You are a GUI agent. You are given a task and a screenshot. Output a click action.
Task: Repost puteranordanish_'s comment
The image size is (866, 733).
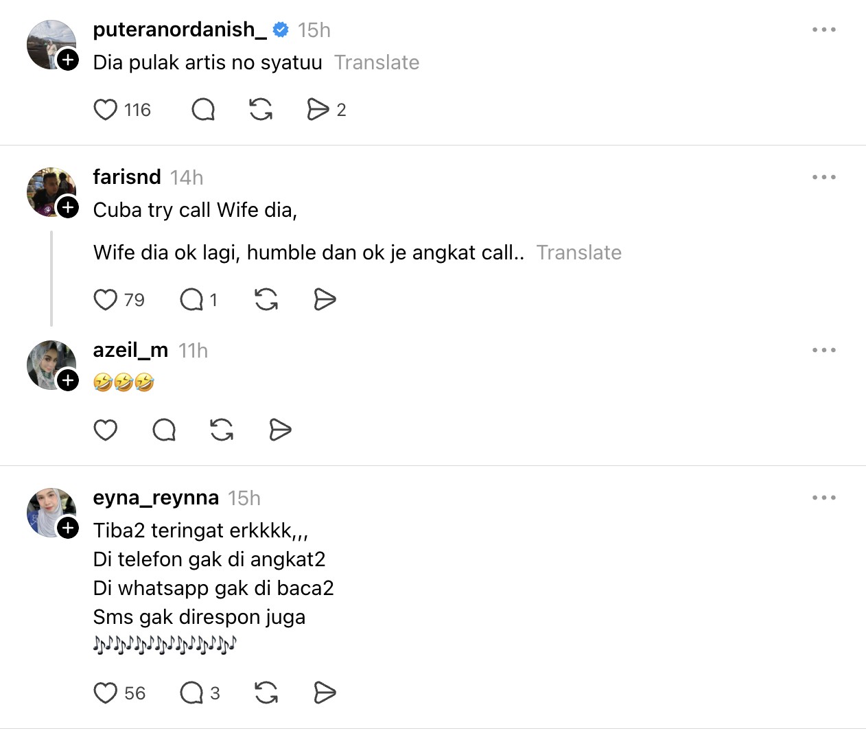(x=261, y=110)
